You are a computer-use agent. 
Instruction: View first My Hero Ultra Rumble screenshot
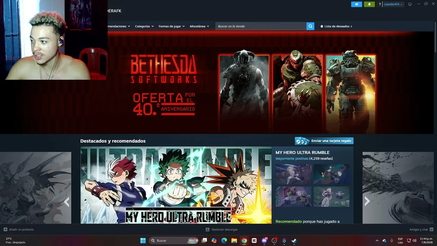pos(294,174)
